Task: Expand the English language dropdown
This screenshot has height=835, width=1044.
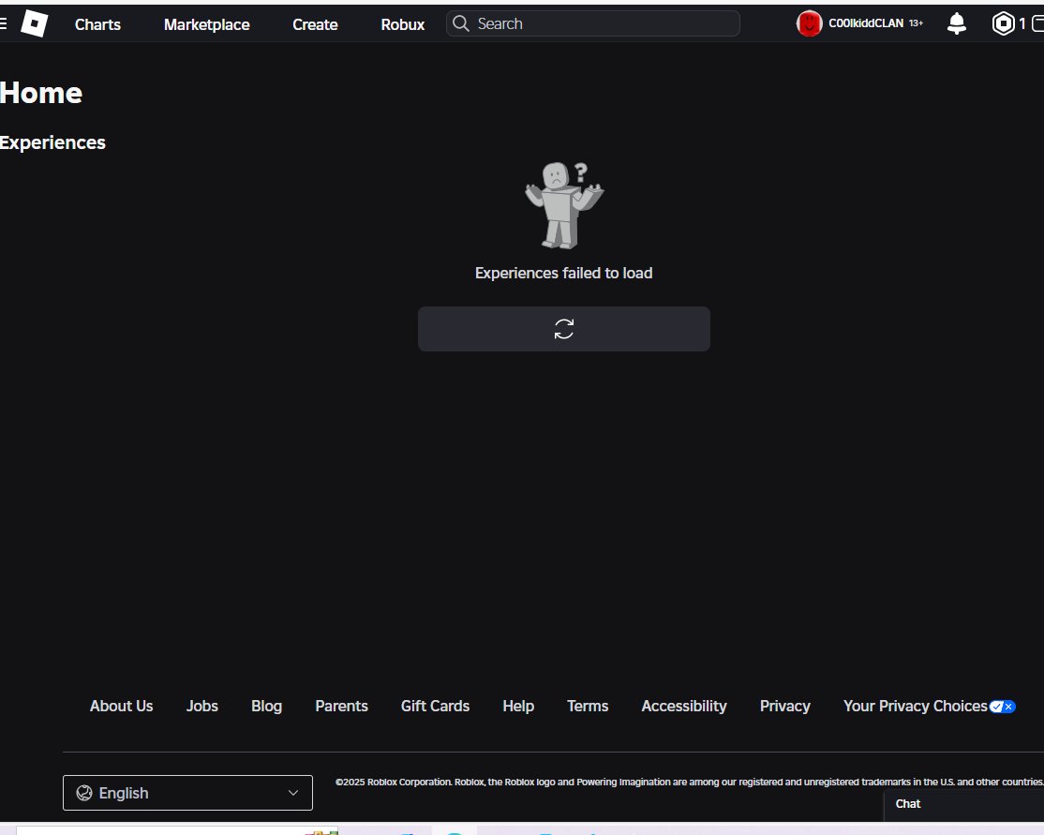Action: click(x=187, y=793)
